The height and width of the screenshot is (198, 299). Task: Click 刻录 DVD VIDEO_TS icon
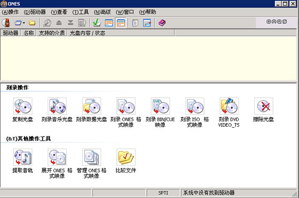coord(229,106)
